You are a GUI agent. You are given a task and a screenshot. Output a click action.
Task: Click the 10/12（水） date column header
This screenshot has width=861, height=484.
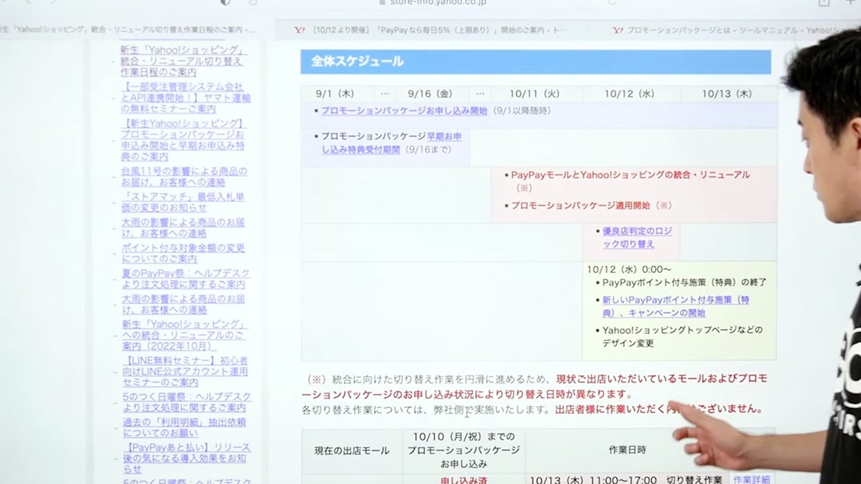click(630, 94)
